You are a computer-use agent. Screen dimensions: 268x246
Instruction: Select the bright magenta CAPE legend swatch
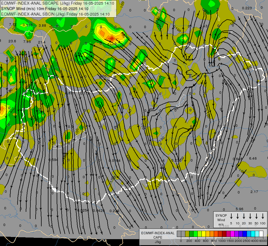click(x=233, y=234)
